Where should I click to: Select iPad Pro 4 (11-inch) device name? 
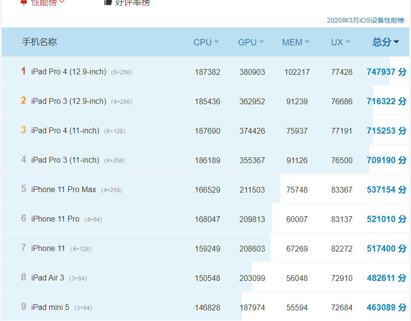click(65, 130)
